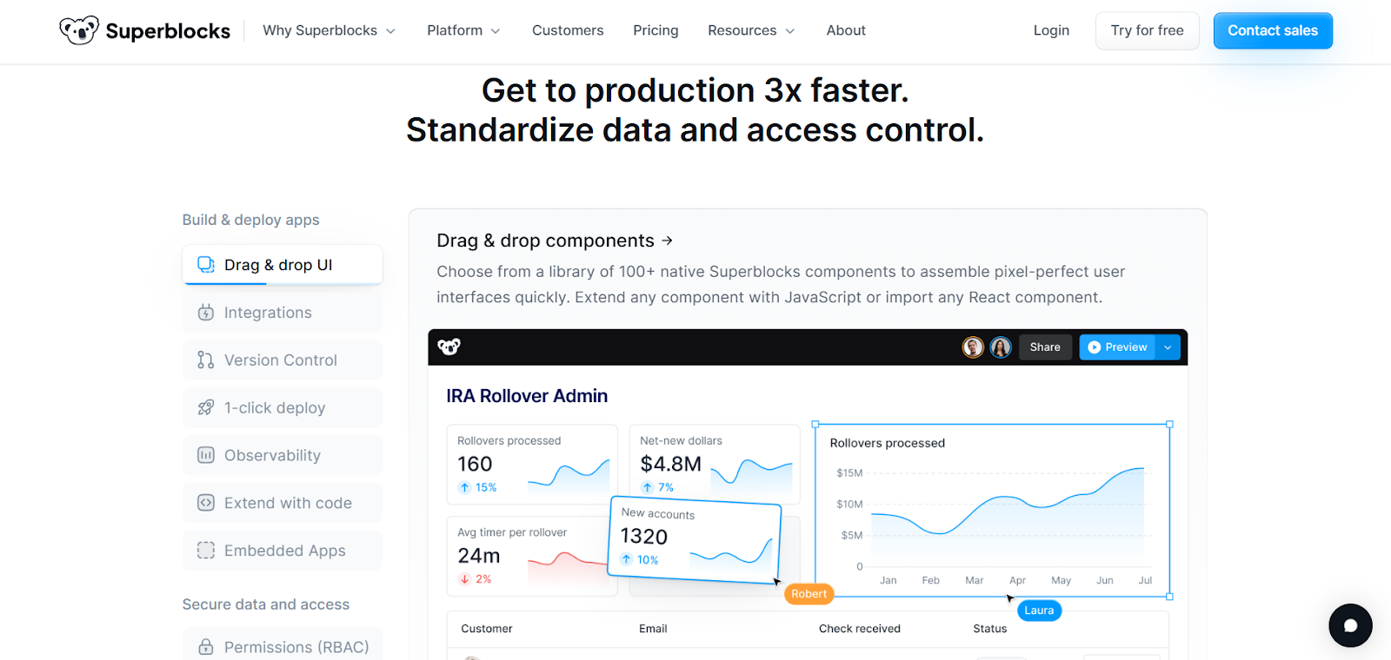Click the Customer column header
The height and width of the screenshot is (660, 1391).
487,629
